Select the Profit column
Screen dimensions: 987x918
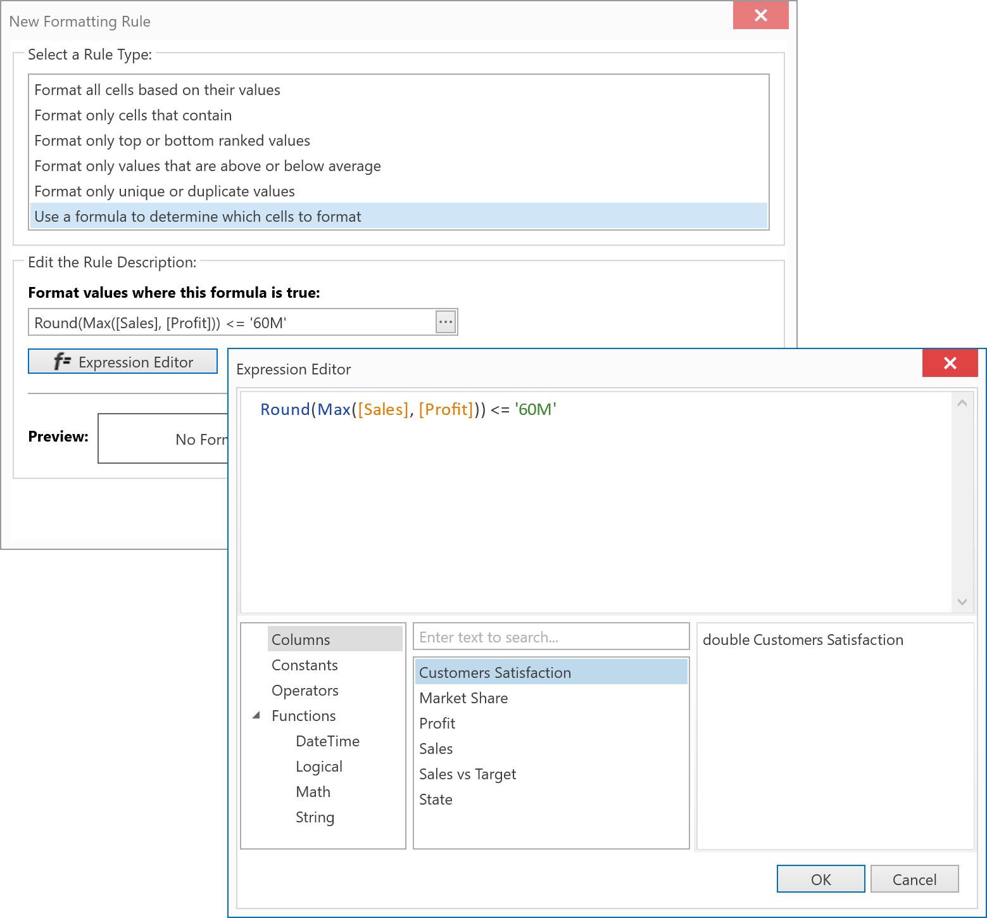click(x=551, y=724)
